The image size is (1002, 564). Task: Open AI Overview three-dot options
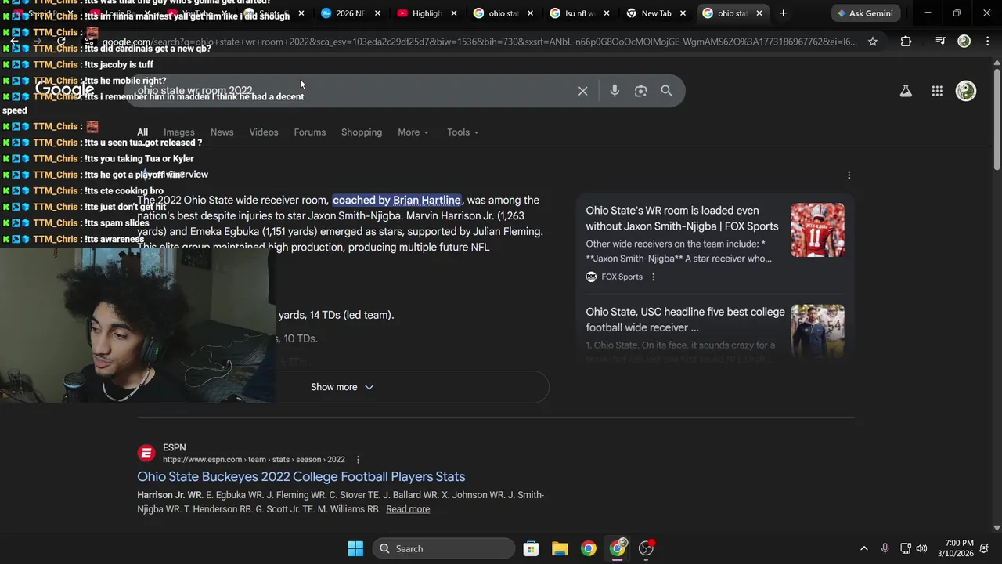coord(849,175)
